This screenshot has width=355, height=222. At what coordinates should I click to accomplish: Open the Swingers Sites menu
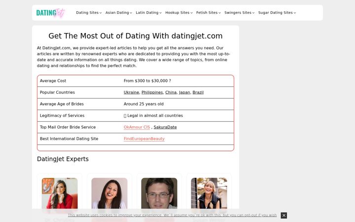239,13
